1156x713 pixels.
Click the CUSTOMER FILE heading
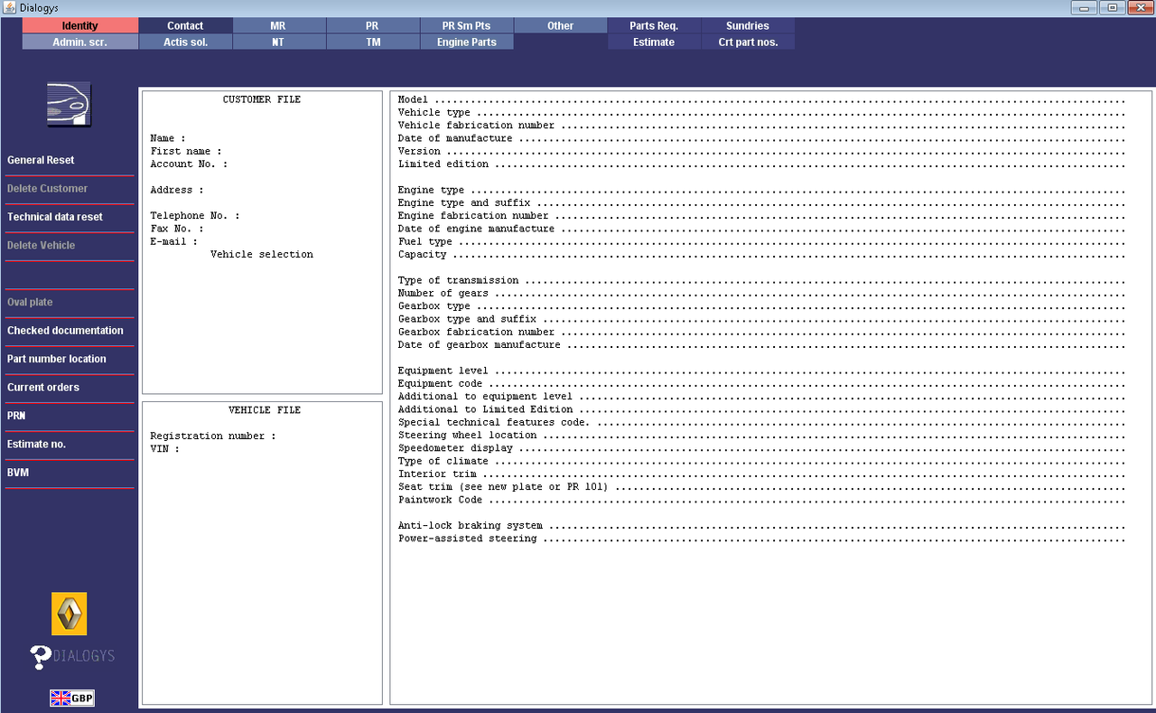point(262,99)
